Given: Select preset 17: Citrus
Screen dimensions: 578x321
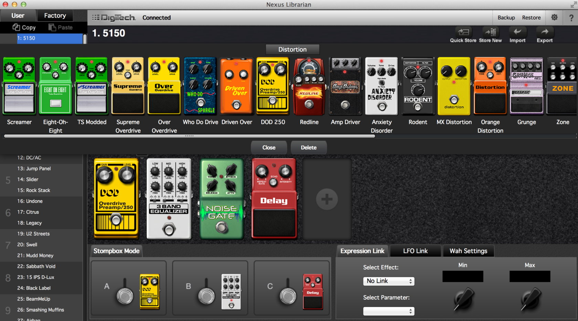Looking at the screenshot, I should coord(41,212).
